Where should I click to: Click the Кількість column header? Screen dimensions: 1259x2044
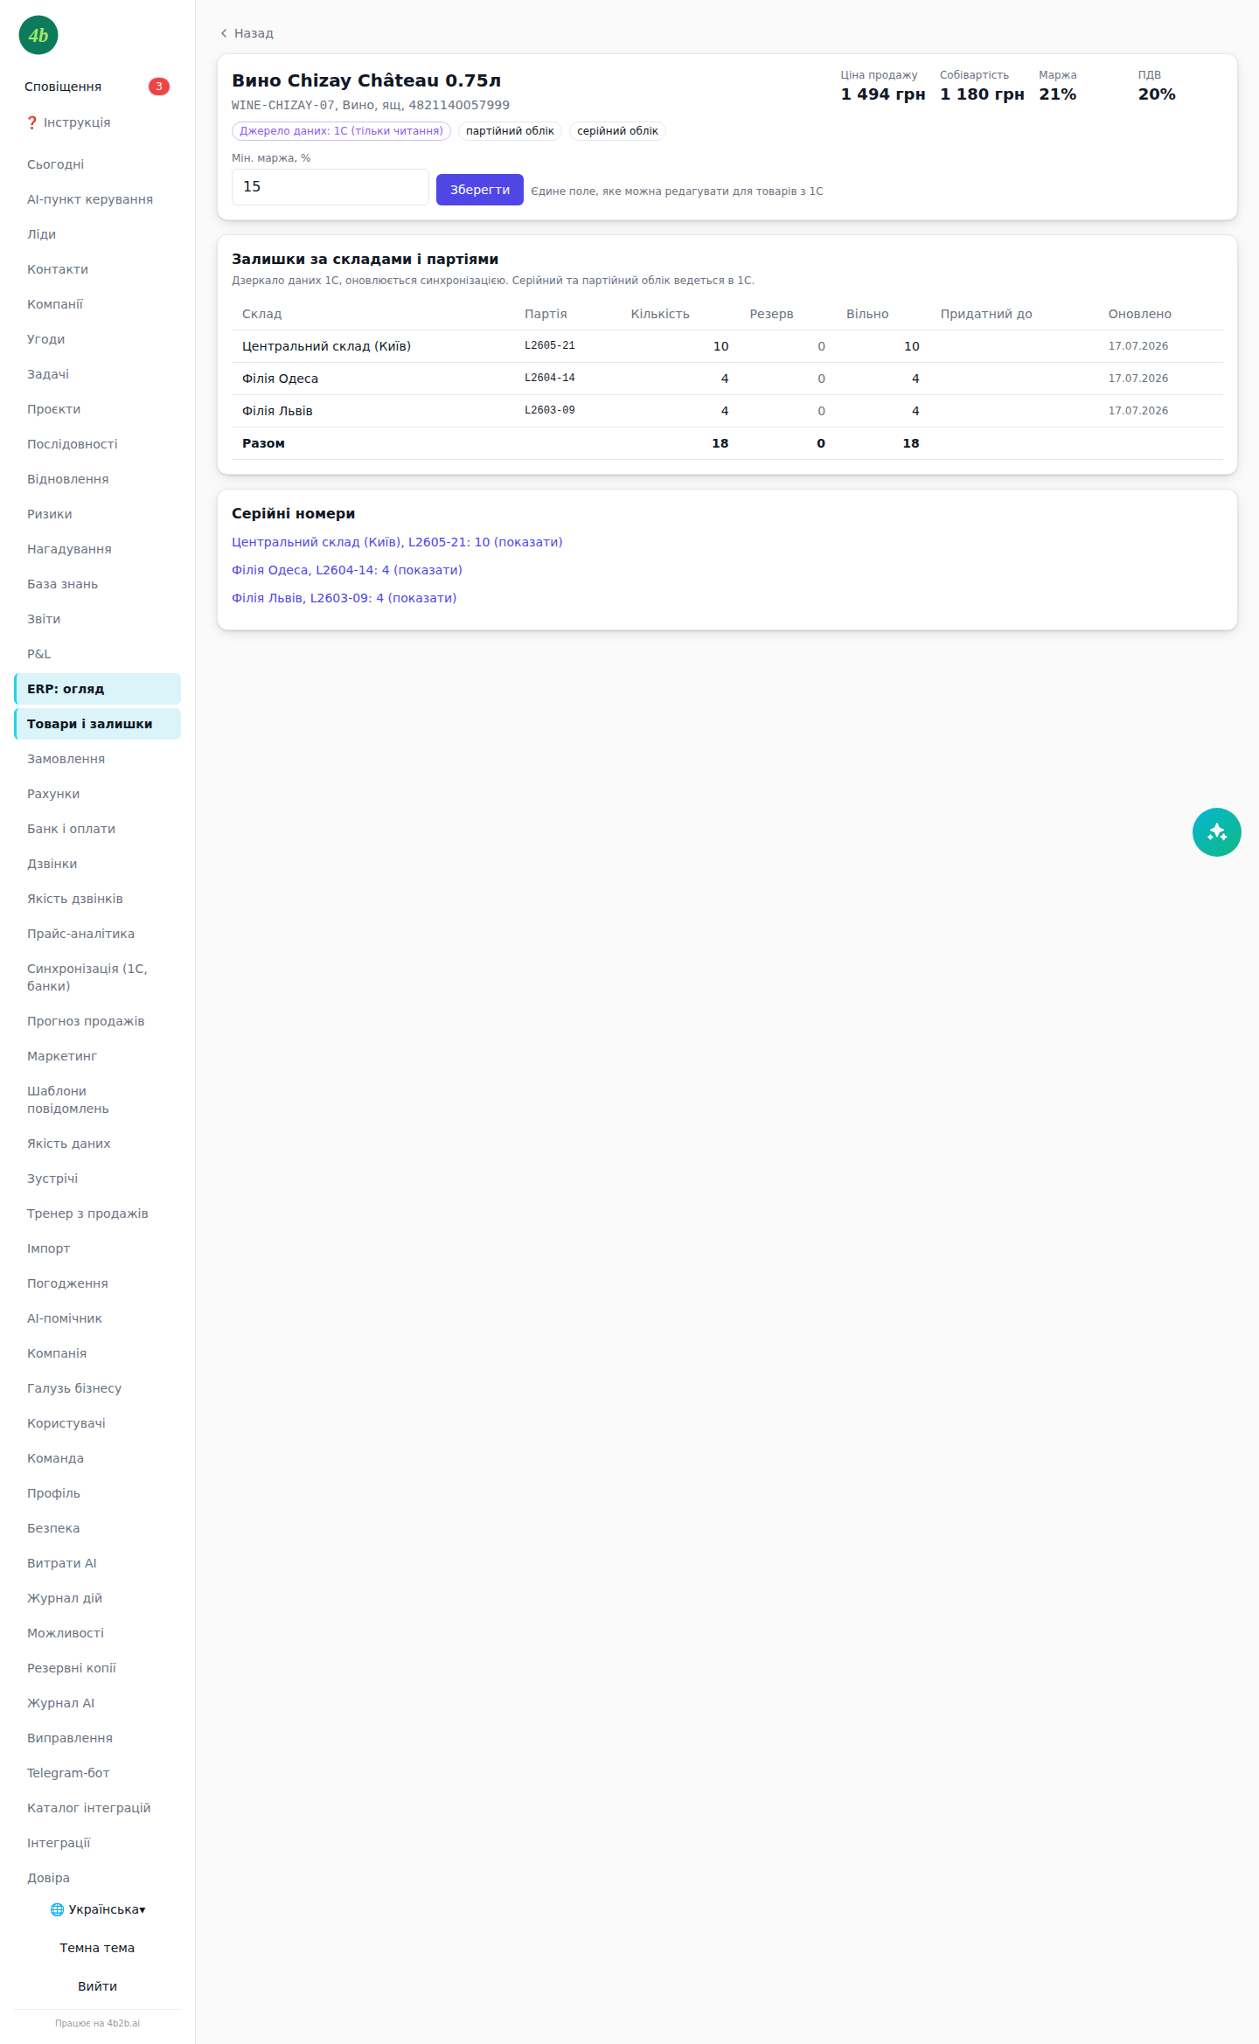tap(660, 314)
